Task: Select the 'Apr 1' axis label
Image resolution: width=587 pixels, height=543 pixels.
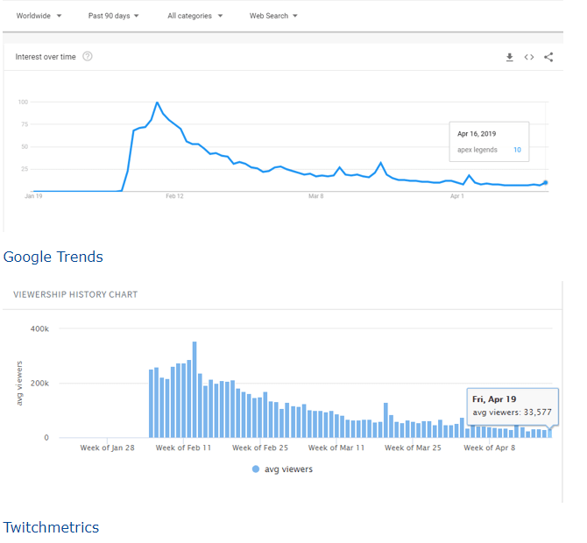Action: tap(457, 196)
